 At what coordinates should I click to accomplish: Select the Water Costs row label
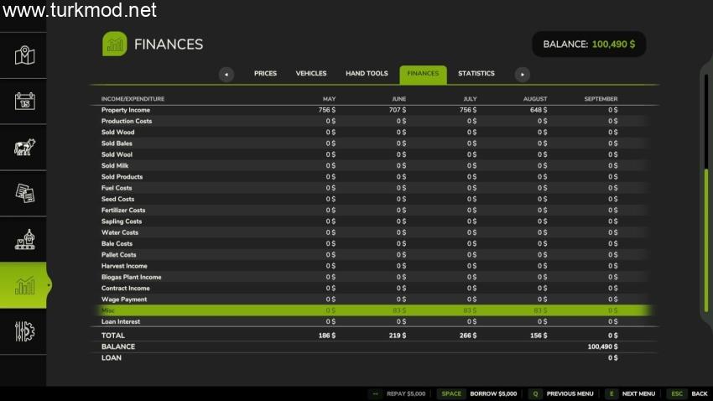pos(120,232)
